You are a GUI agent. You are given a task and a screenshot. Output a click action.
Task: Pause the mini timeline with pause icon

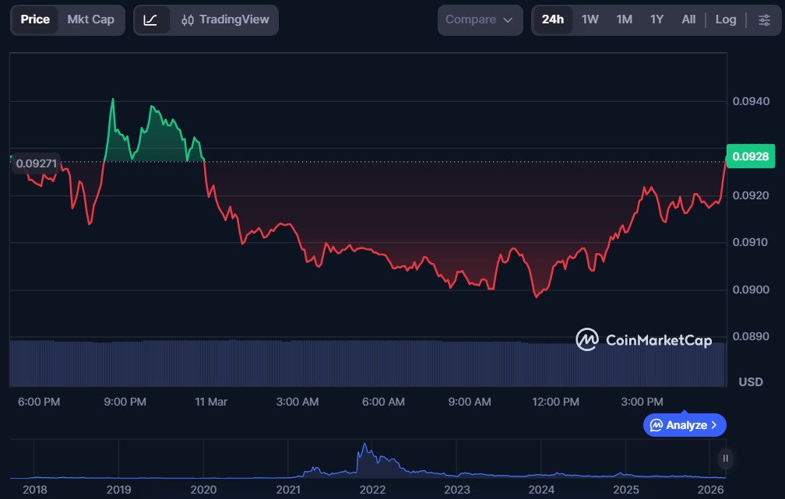tap(725, 458)
